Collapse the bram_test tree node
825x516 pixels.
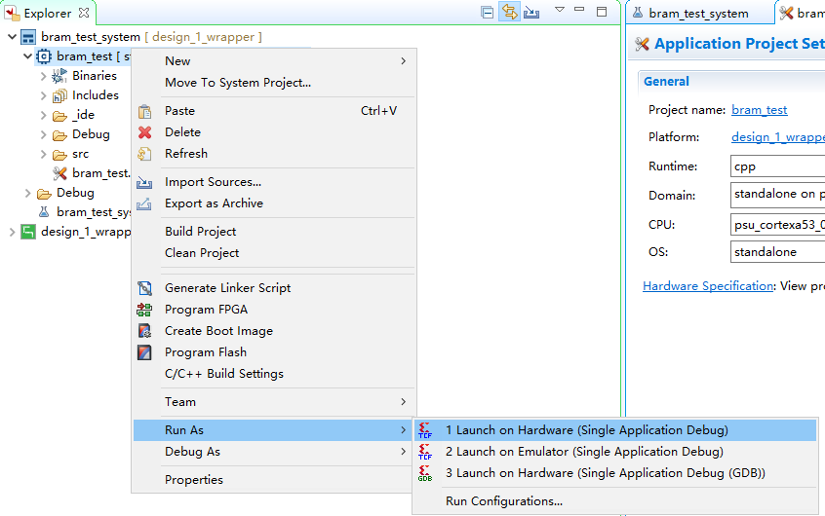click(x=28, y=55)
